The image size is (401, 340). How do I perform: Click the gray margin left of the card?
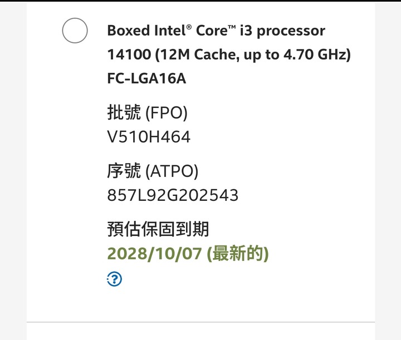point(13,171)
